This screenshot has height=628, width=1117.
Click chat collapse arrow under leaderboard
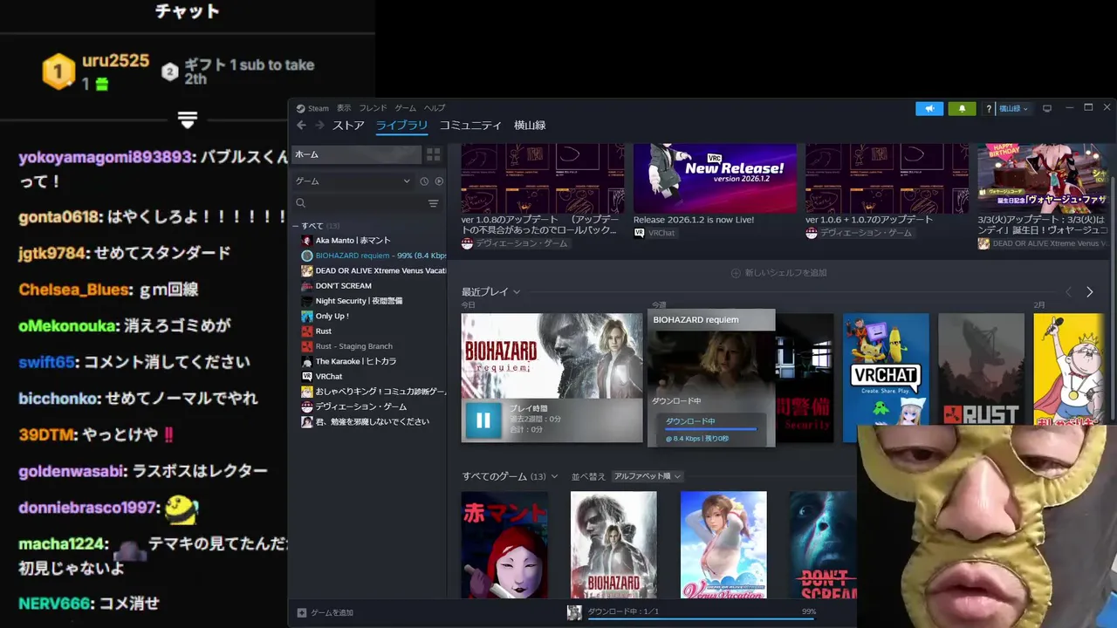pos(188,119)
